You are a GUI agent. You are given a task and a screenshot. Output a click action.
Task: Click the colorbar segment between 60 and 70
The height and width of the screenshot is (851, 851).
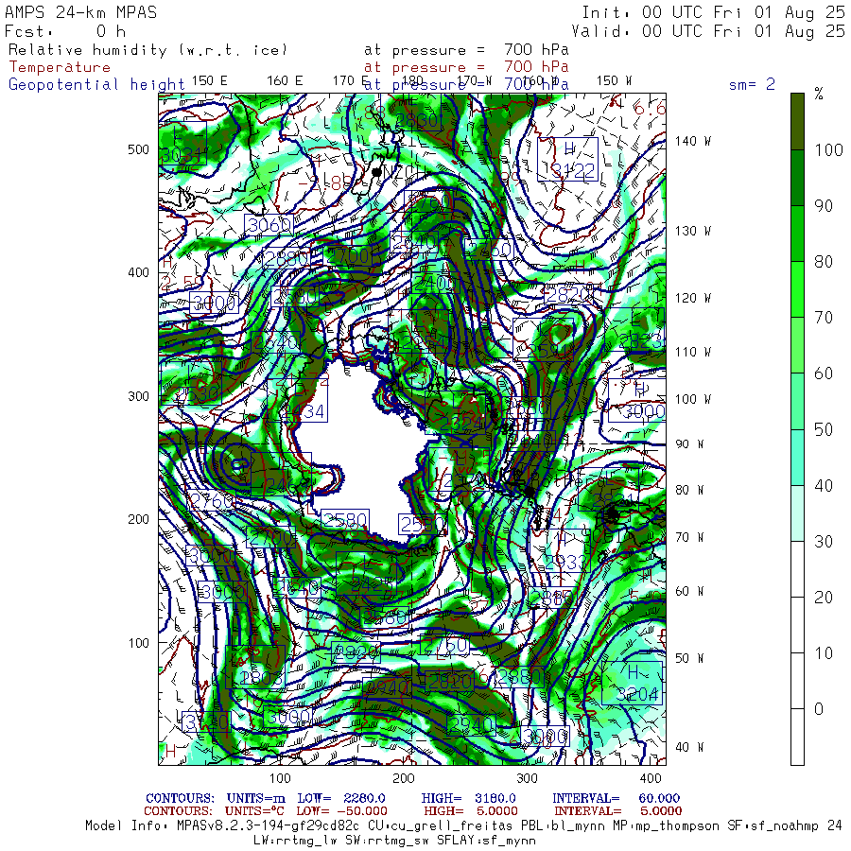pos(797,345)
